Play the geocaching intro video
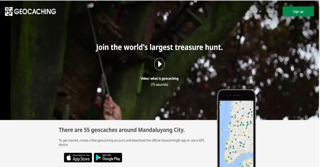 (159, 64)
